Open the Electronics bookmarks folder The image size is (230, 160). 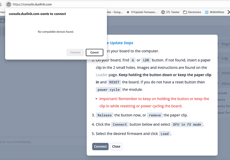(x=192, y=12)
